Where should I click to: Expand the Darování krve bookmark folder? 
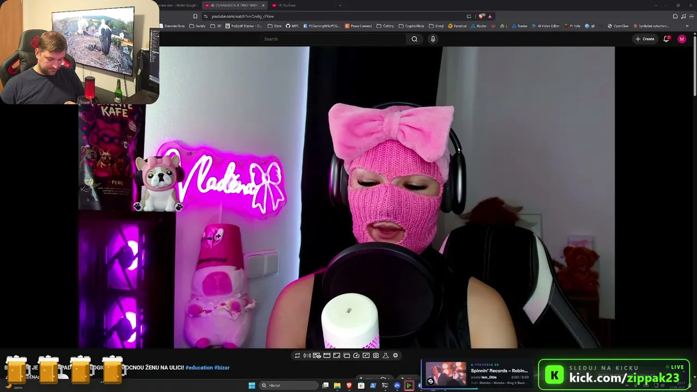[x=173, y=26]
